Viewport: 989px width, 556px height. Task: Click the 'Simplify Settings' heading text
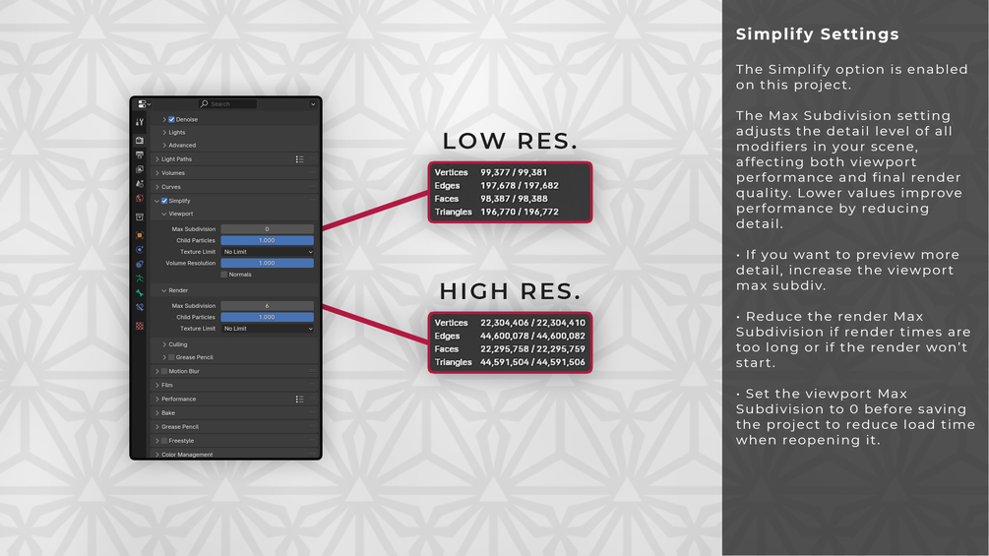817,34
